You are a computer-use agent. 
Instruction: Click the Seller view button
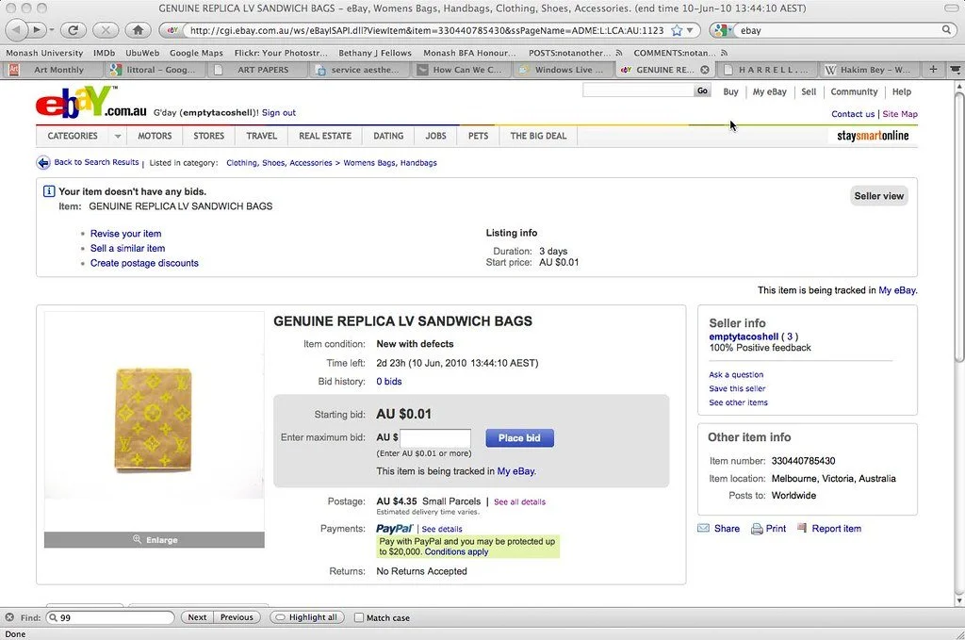click(x=879, y=196)
